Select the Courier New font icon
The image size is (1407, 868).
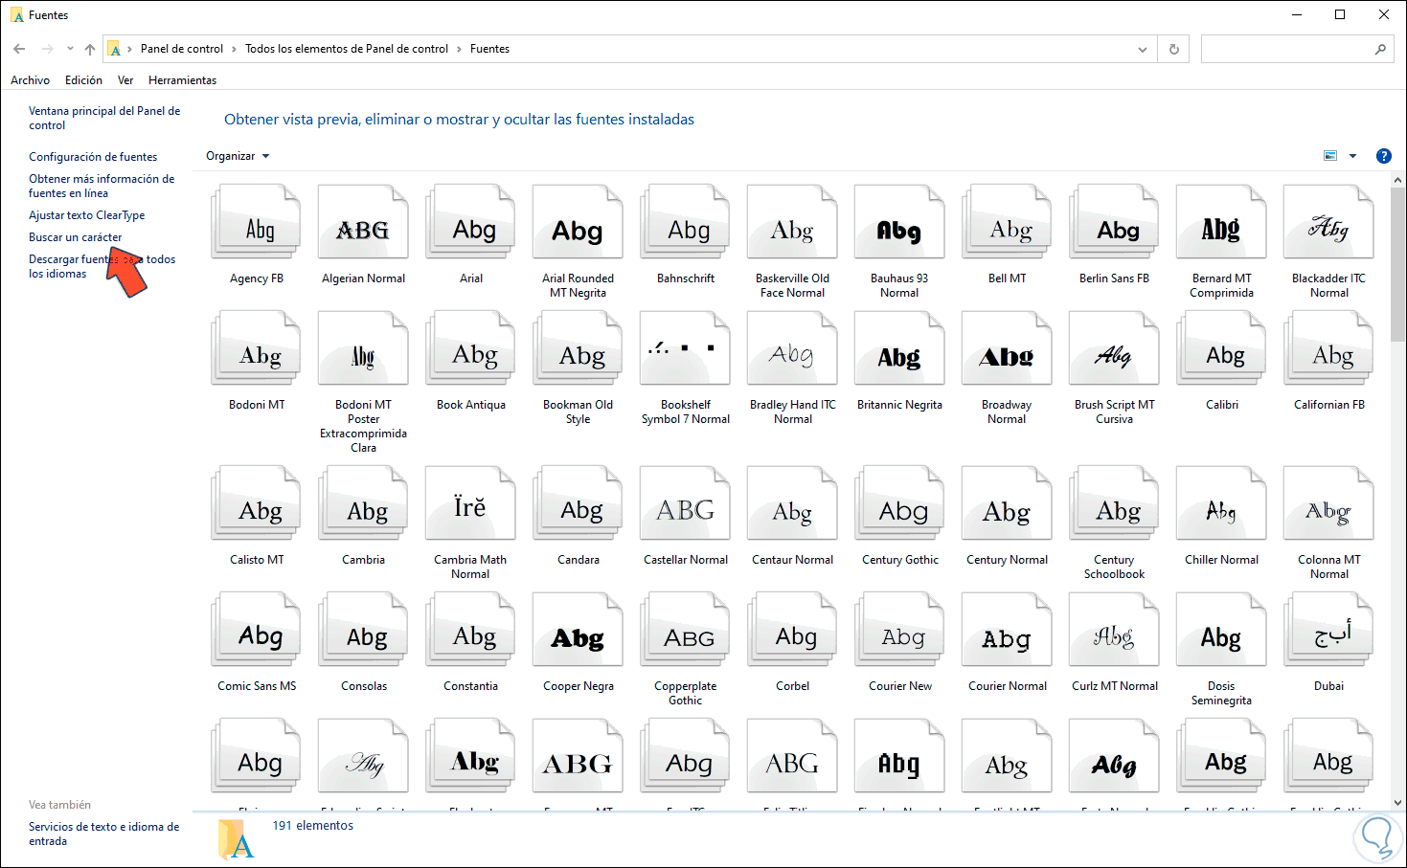point(899,630)
